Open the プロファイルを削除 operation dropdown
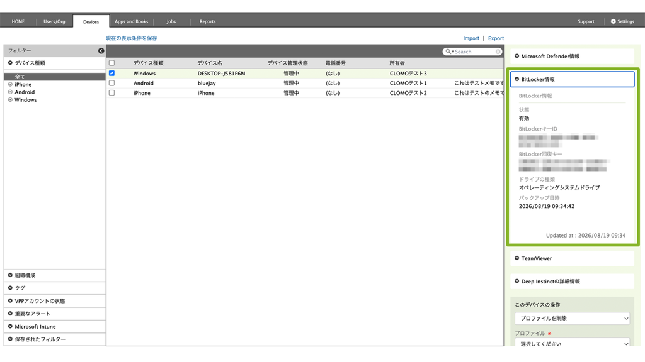The width and height of the screenshot is (645, 362). 572,319
